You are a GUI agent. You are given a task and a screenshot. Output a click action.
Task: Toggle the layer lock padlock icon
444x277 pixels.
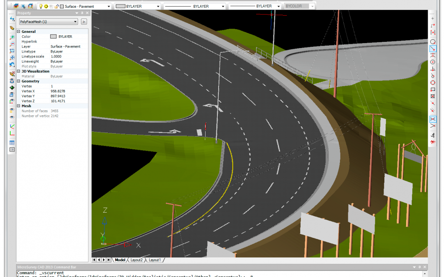[x=56, y=7]
